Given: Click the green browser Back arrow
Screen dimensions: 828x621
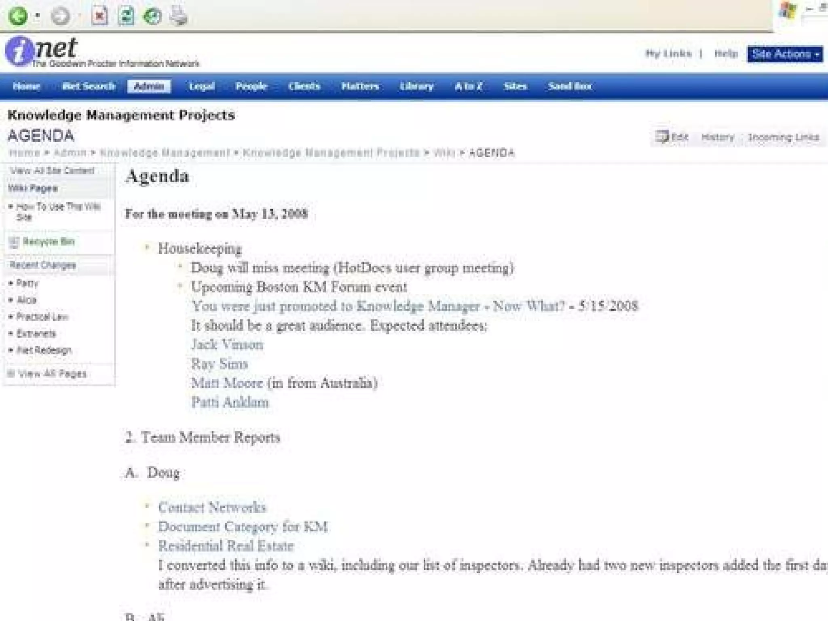Looking at the screenshot, I should click(18, 16).
